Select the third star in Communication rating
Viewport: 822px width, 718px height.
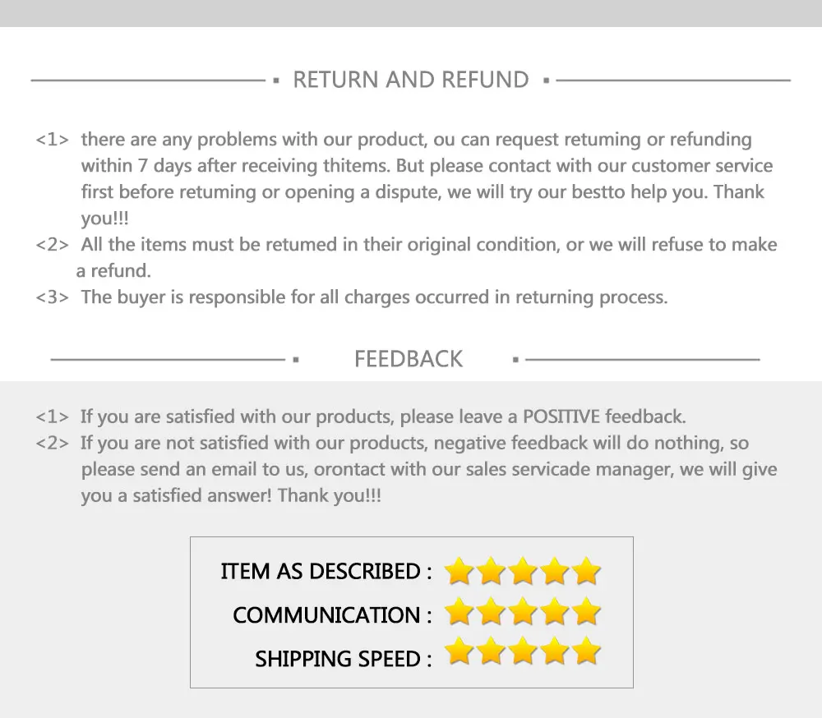pyautogui.click(x=523, y=613)
